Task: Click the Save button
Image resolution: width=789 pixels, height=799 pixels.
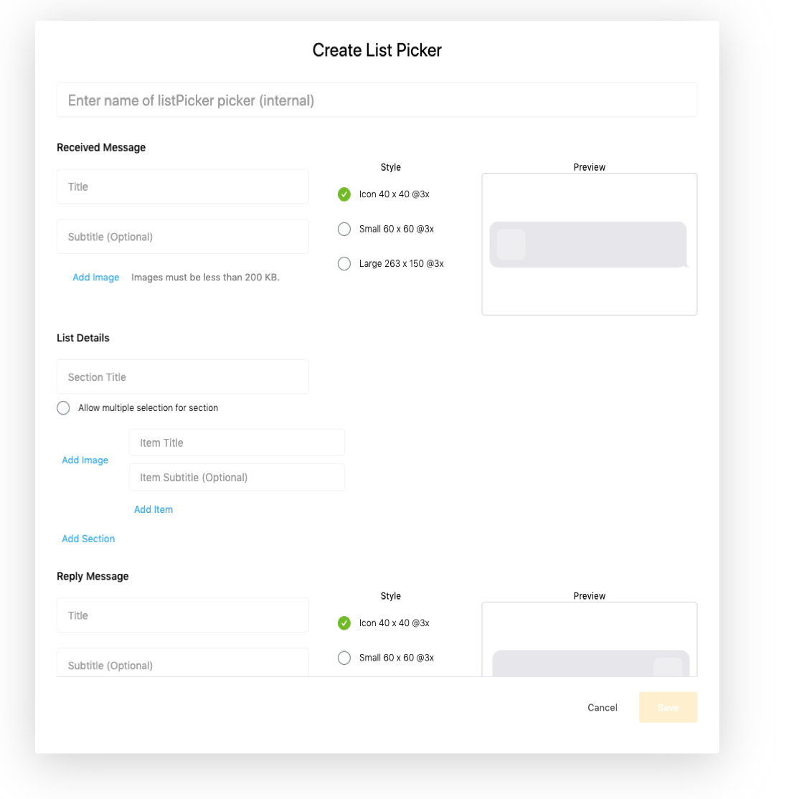Action: (x=668, y=707)
